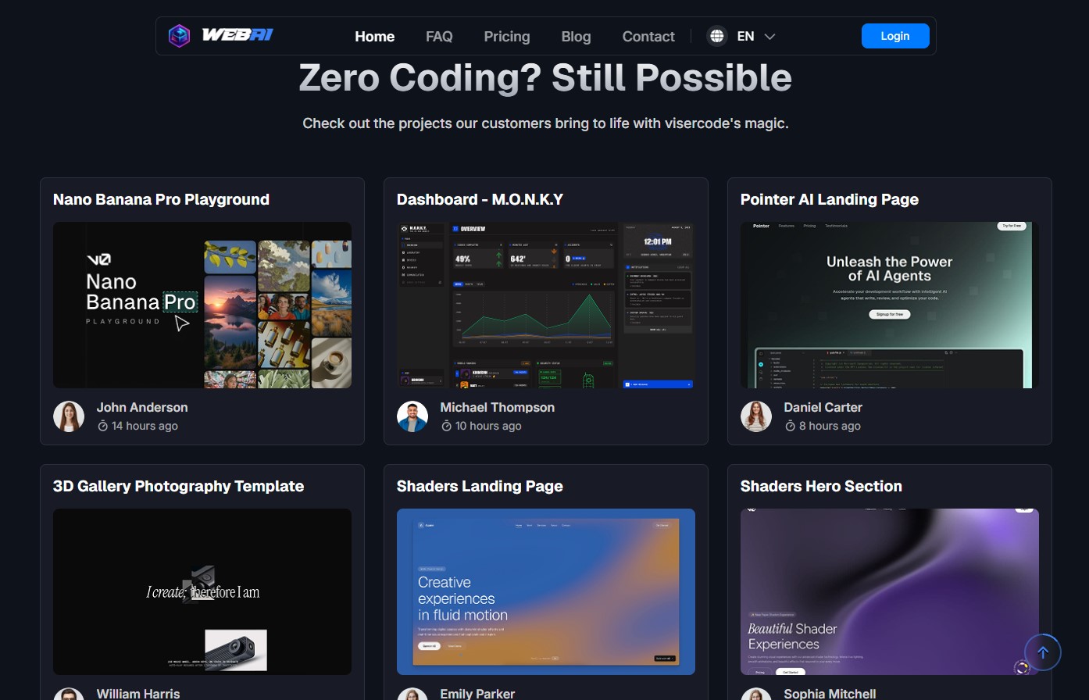This screenshot has width=1089, height=700.
Task: Open the Pricing nav link
Action: click(506, 37)
